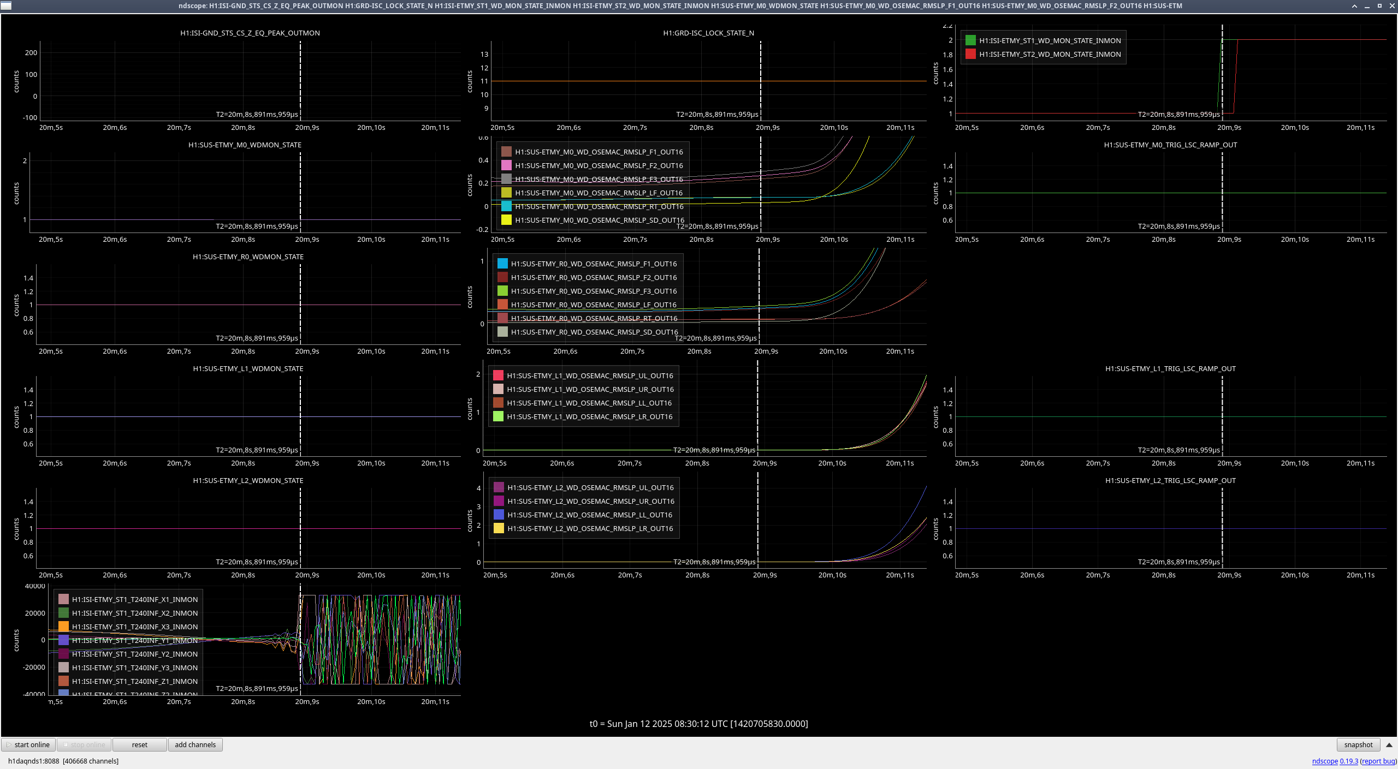Click the H1:SUS-ETMY_M0_WDMON_STATE plot title
The height and width of the screenshot is (769, 1398).
(x=245, y=145)
